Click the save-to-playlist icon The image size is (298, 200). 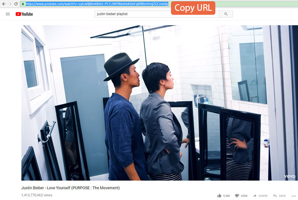(275, 196)
